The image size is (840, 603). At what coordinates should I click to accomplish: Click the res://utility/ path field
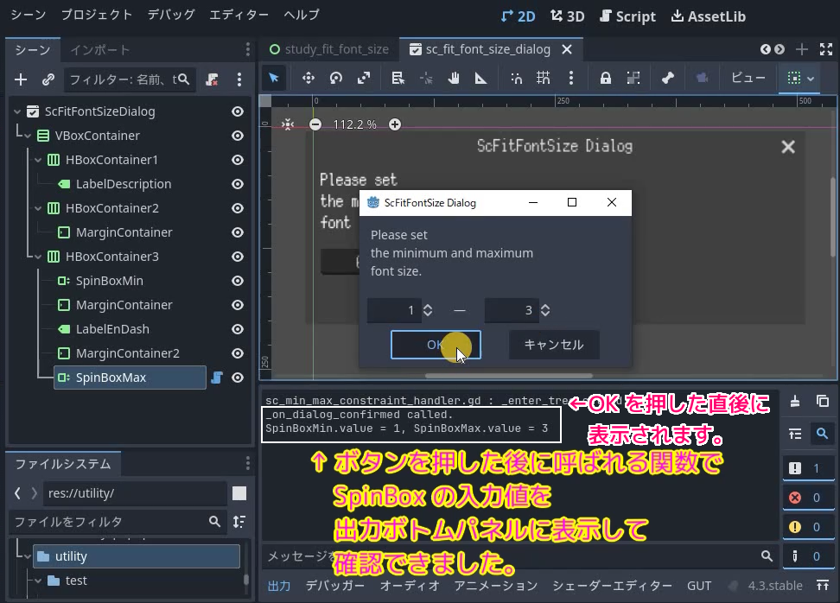point(136,493)
